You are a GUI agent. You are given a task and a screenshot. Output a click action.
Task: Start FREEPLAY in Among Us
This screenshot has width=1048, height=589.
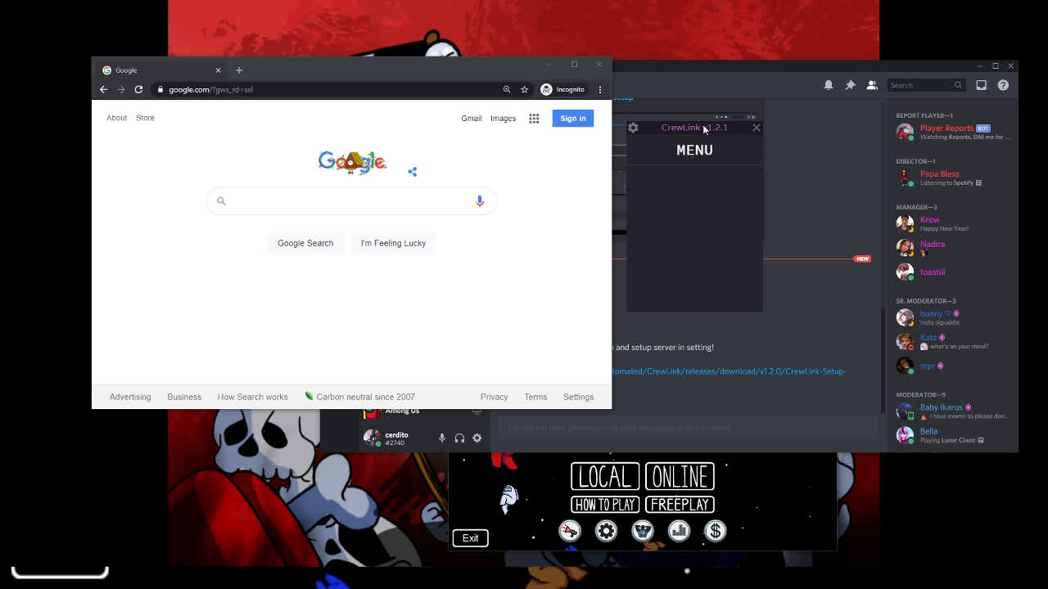click(680, 505)
